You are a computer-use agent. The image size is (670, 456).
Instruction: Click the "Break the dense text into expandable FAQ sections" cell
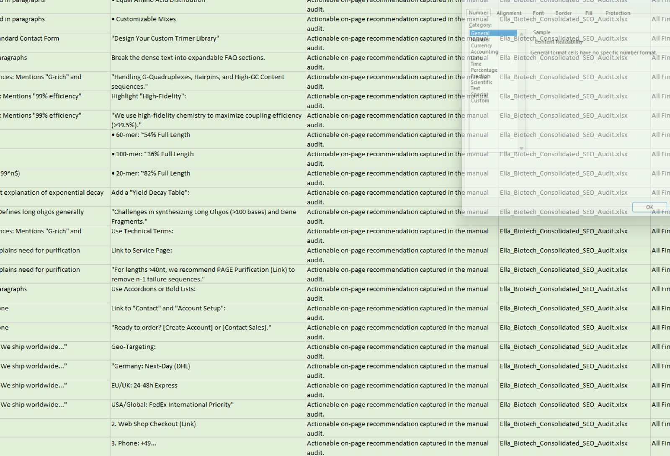[x=208, y=62]
